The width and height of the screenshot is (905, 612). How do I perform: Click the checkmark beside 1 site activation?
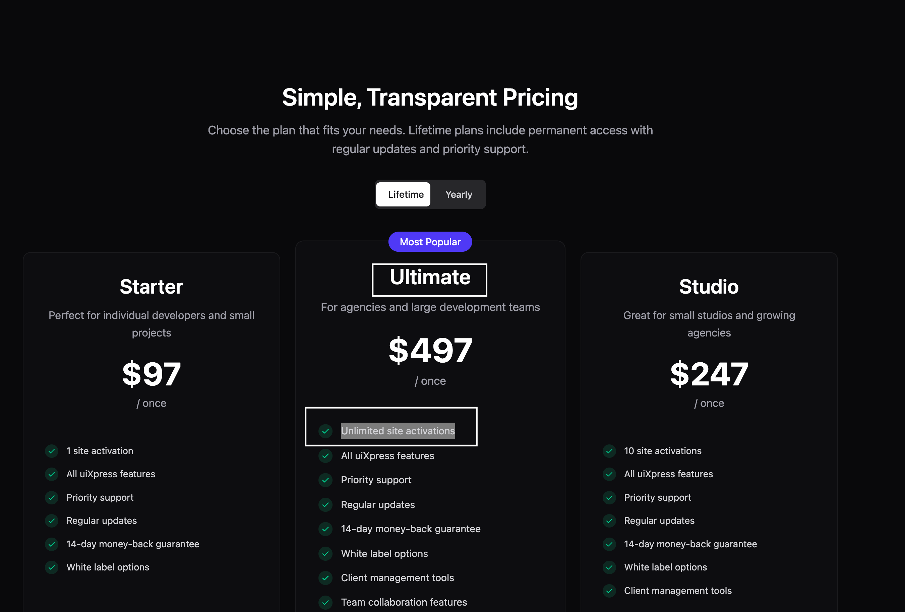point(51,451)
